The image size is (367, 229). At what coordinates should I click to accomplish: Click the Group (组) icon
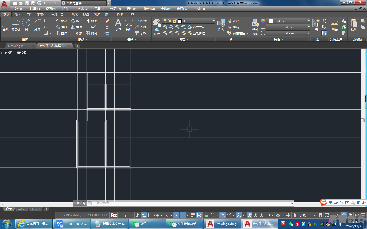(x=316, y=25)
